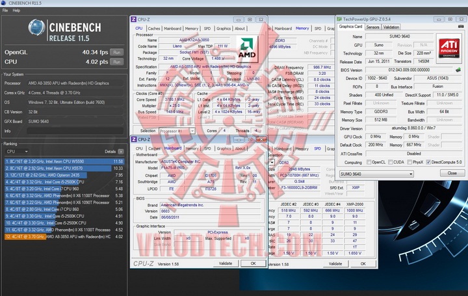
Task: Click the Cinebench Info text field
Action: [75, 131]
